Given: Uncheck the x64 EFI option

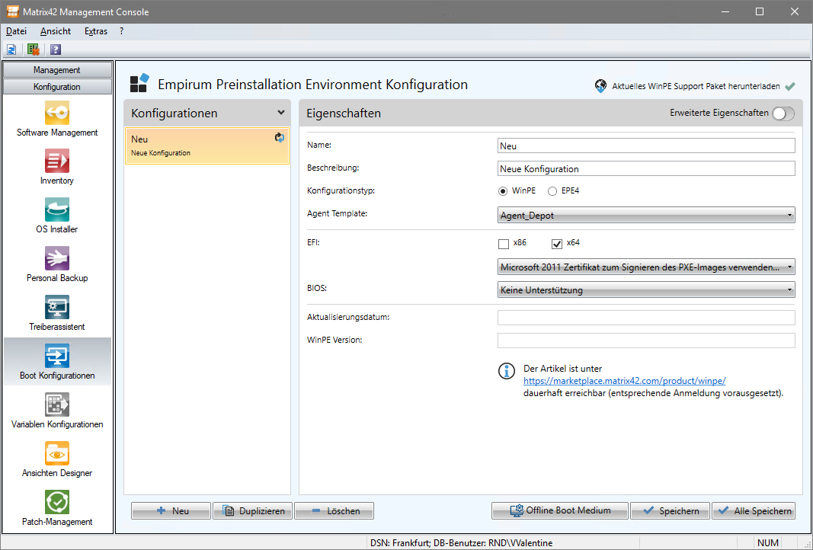Looking at the screenshot, I should coord(557,243).
